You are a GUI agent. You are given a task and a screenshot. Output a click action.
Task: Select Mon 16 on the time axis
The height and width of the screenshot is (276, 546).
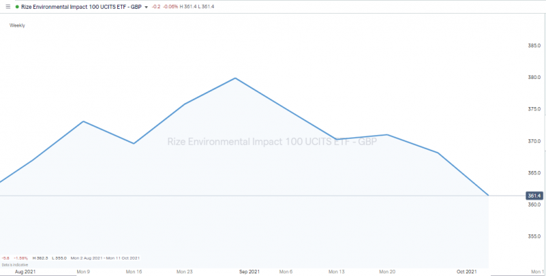(x=134, y=272)
